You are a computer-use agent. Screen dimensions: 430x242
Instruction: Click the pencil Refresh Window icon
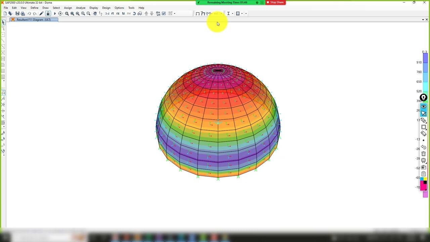tap(41, 13)
